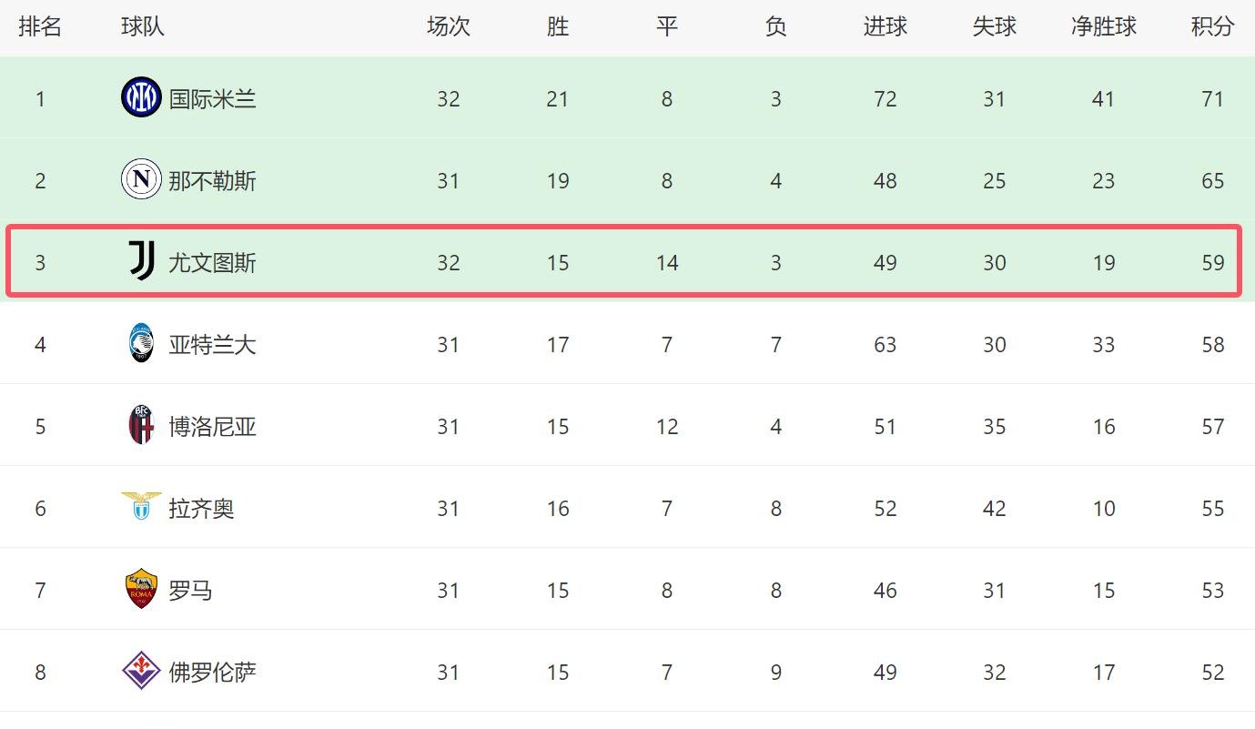Sort table by 积分 column header
Screen dimensions: 1255x729
pos(1212,27)
